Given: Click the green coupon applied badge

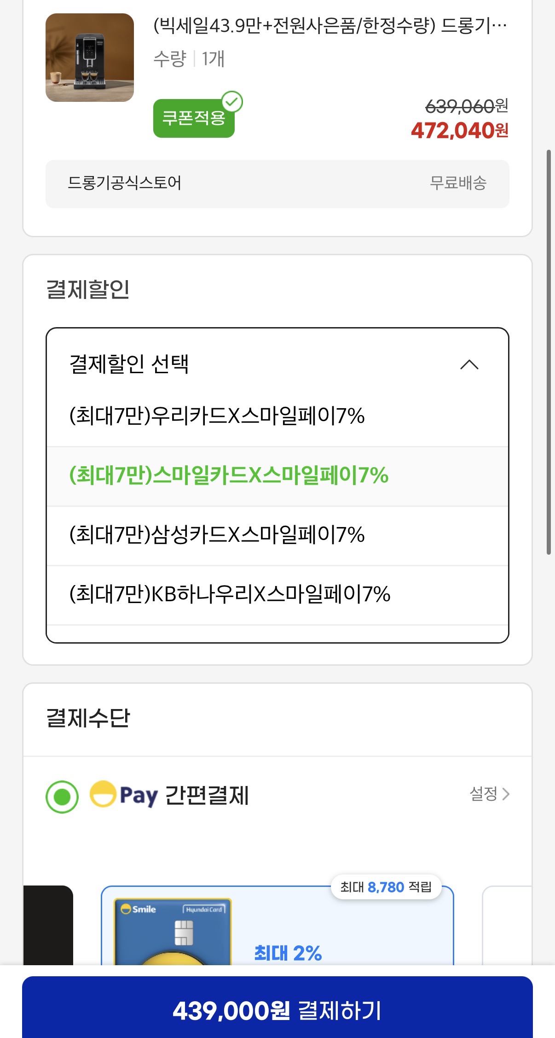Looking at the screenshot, I should pos(193,119).
